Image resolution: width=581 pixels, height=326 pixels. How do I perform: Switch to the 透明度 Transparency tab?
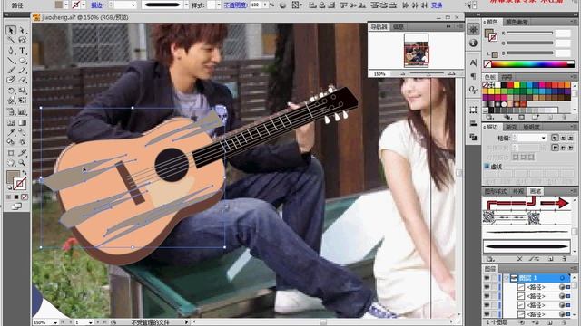[531, 127]
